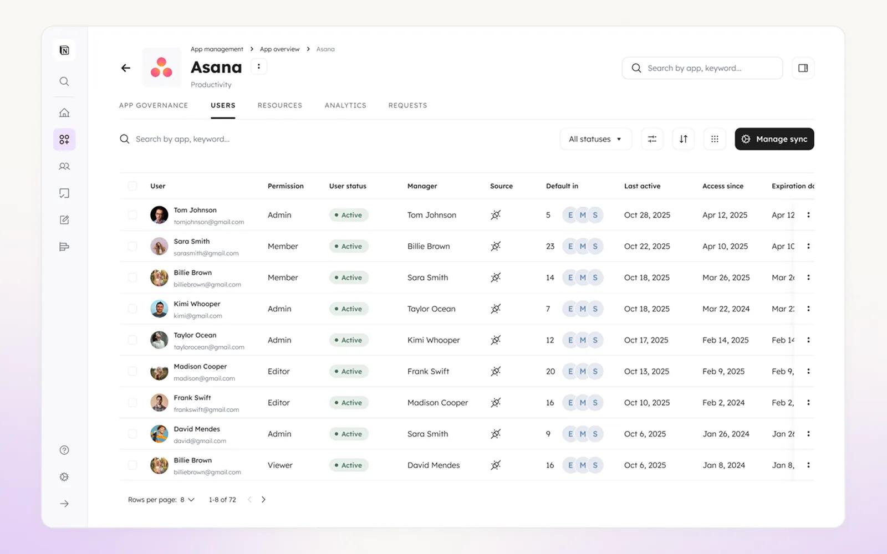
Task: Open the All statuses dropdown
Action: pos(595,139)
